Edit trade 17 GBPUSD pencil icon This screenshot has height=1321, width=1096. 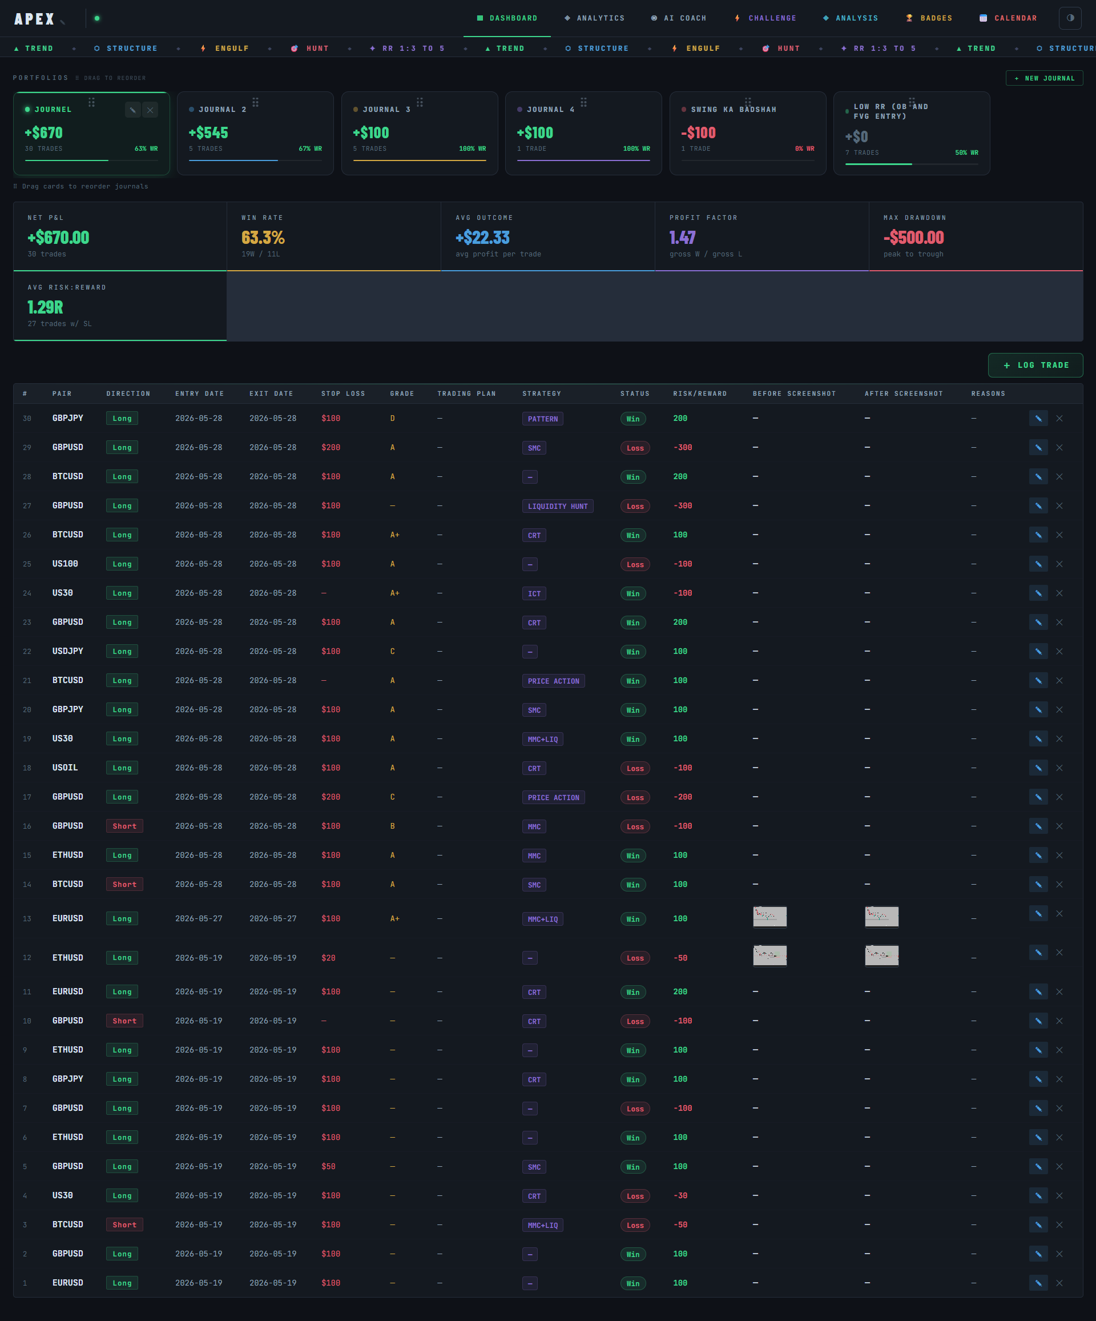coord(1038,797)
